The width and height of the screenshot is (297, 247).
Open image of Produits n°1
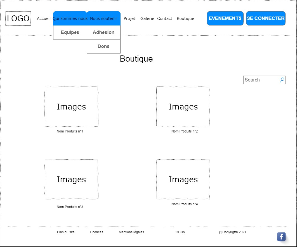[71, 107]
